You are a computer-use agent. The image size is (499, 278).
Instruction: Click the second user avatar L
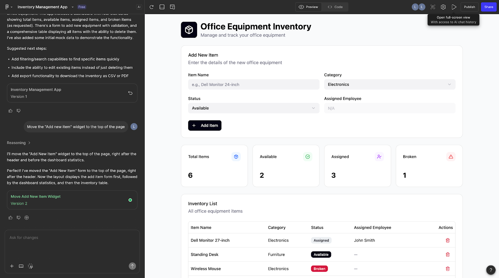422,7
